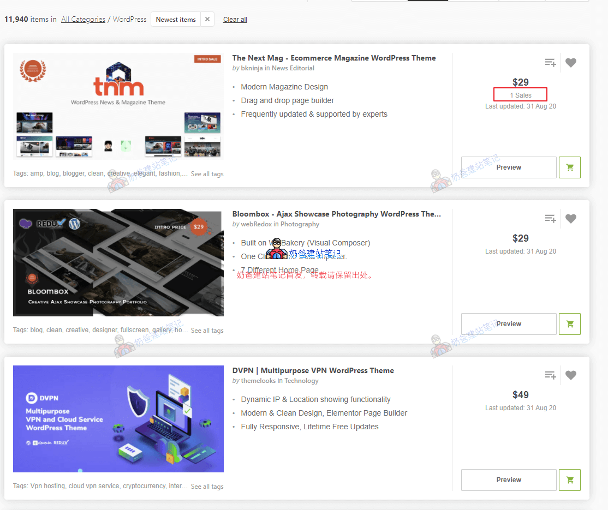Show all tags for Bloombox theme

207,331
